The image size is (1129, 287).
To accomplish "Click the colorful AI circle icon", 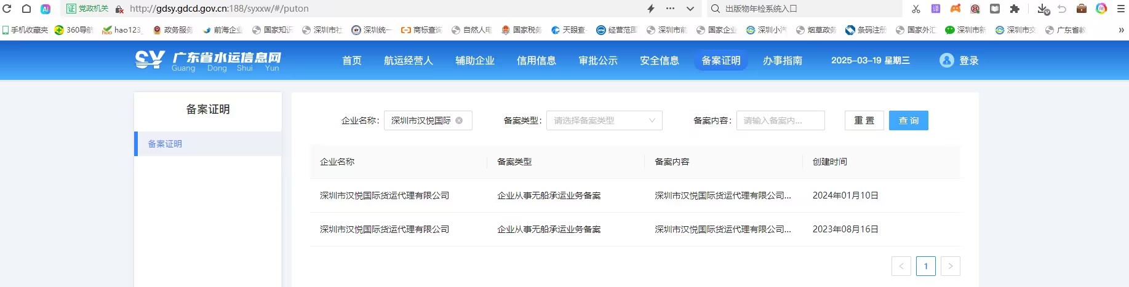I will [1101, 9].
